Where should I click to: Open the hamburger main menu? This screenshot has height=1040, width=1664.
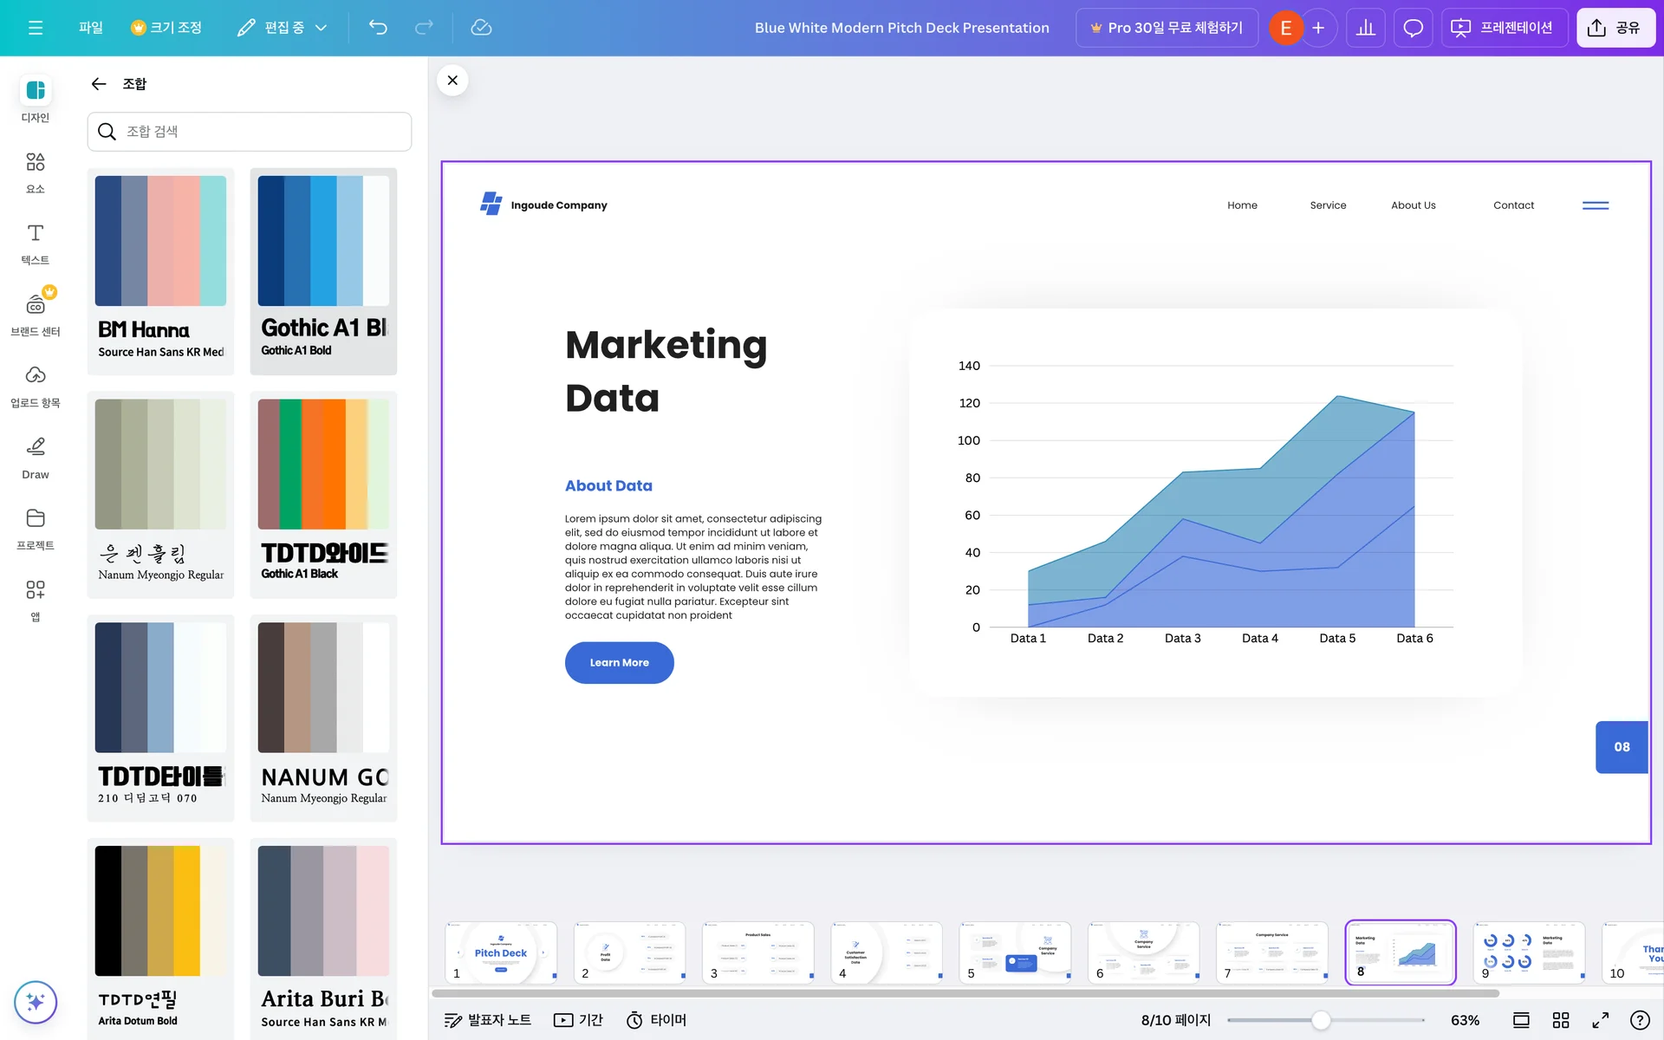(36, 28)
